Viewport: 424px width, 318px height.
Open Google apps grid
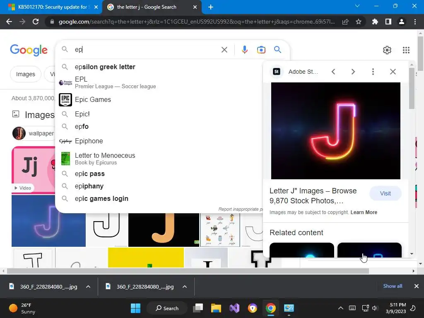pos(406,50)
